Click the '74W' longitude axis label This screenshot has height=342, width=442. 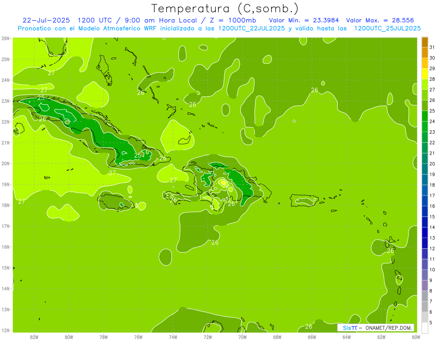173,337
